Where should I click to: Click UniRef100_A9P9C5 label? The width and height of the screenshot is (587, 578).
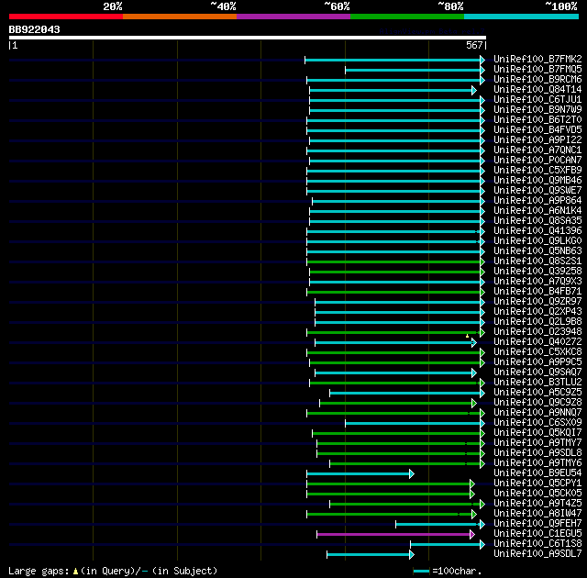click(537, 362)
